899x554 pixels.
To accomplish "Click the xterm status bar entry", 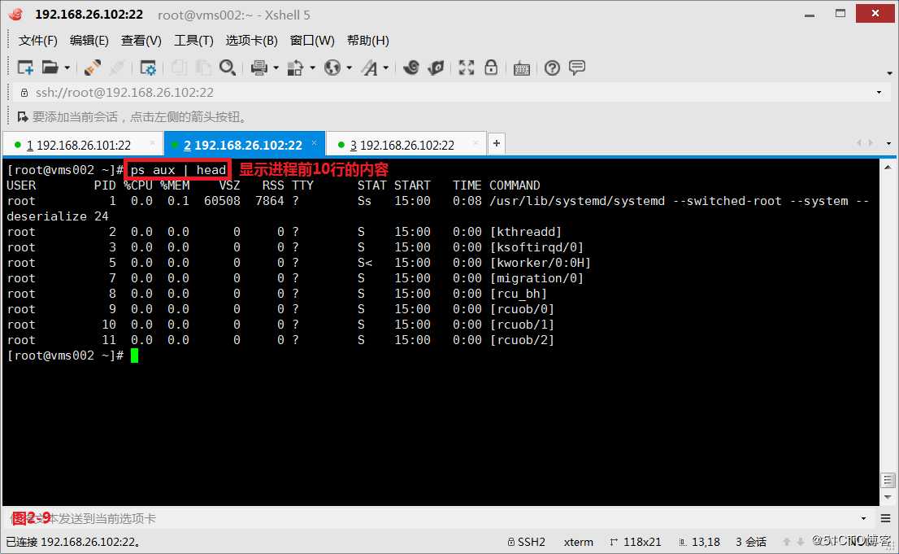I will pyautogui.click(x=579, y=542).
